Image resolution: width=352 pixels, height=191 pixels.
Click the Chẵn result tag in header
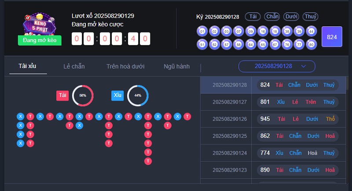272,17
